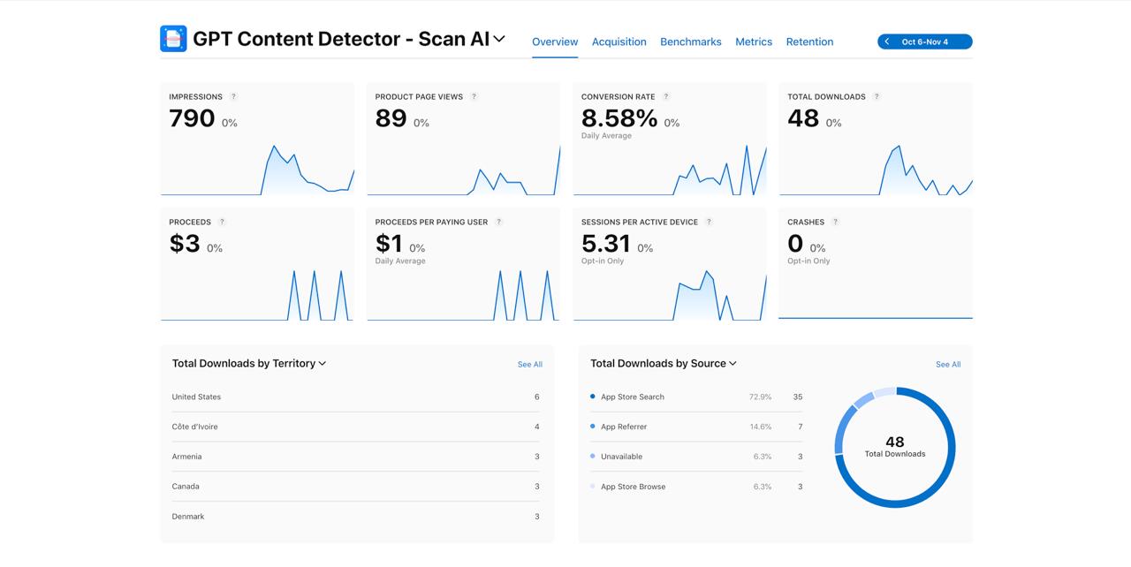Image resolution: width=1131 pixels, height=567 pixels.
Task: Click the Crashes help question mark icon
Action: [x=835, y=223]
